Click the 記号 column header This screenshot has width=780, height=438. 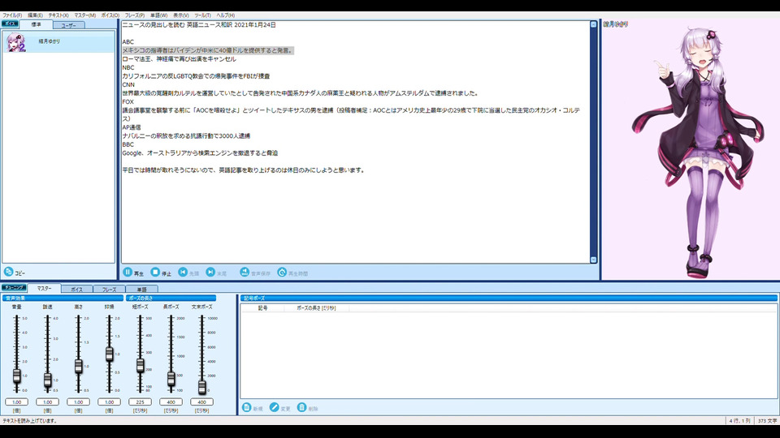[x=262, y=308]
